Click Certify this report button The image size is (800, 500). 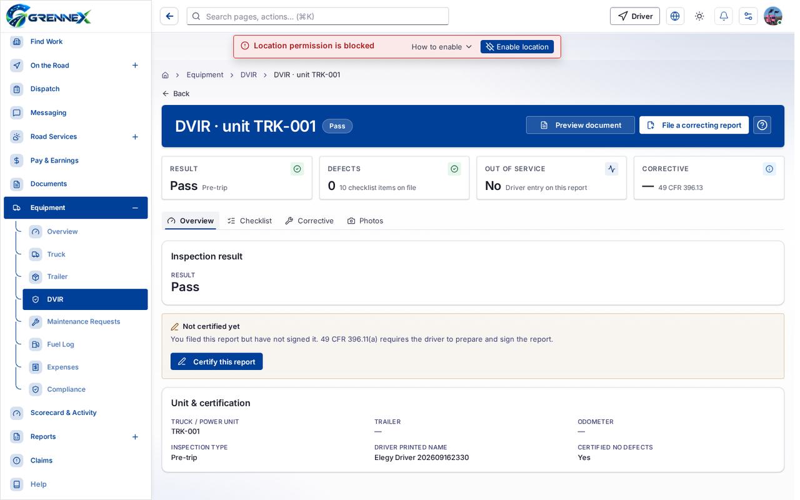point(217,362)
